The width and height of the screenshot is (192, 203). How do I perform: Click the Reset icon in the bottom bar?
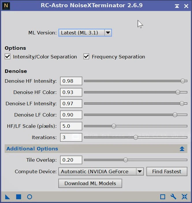click(x=184, y=197)
